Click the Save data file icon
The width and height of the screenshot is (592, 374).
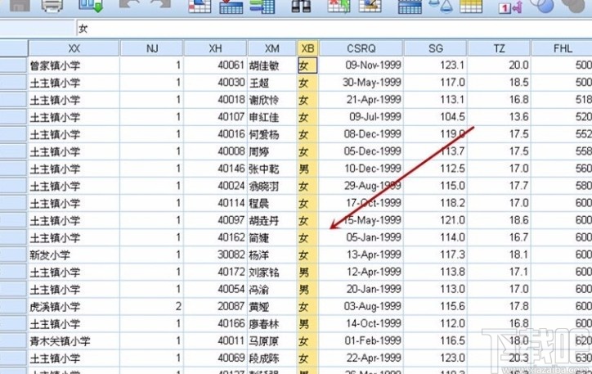coord(20,5)
